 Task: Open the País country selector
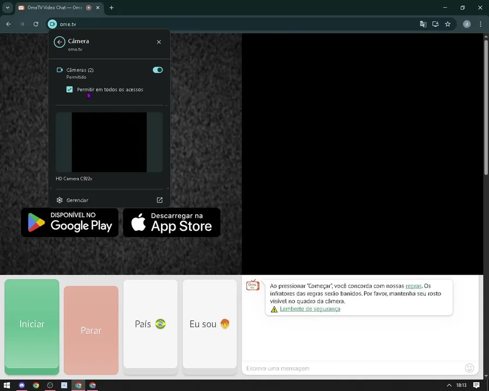click(151, 324)
